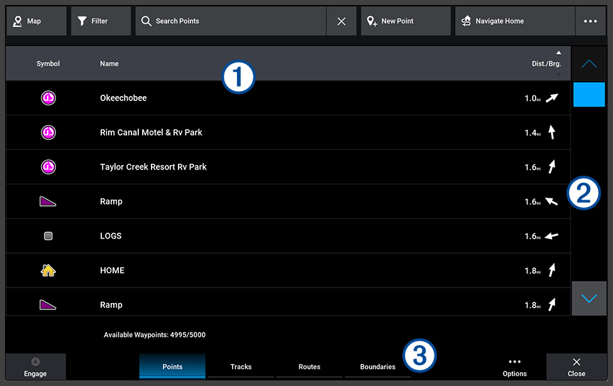
Task: Switch to the Routes tab
Action: pyautogui.click(x=309, y=367)
